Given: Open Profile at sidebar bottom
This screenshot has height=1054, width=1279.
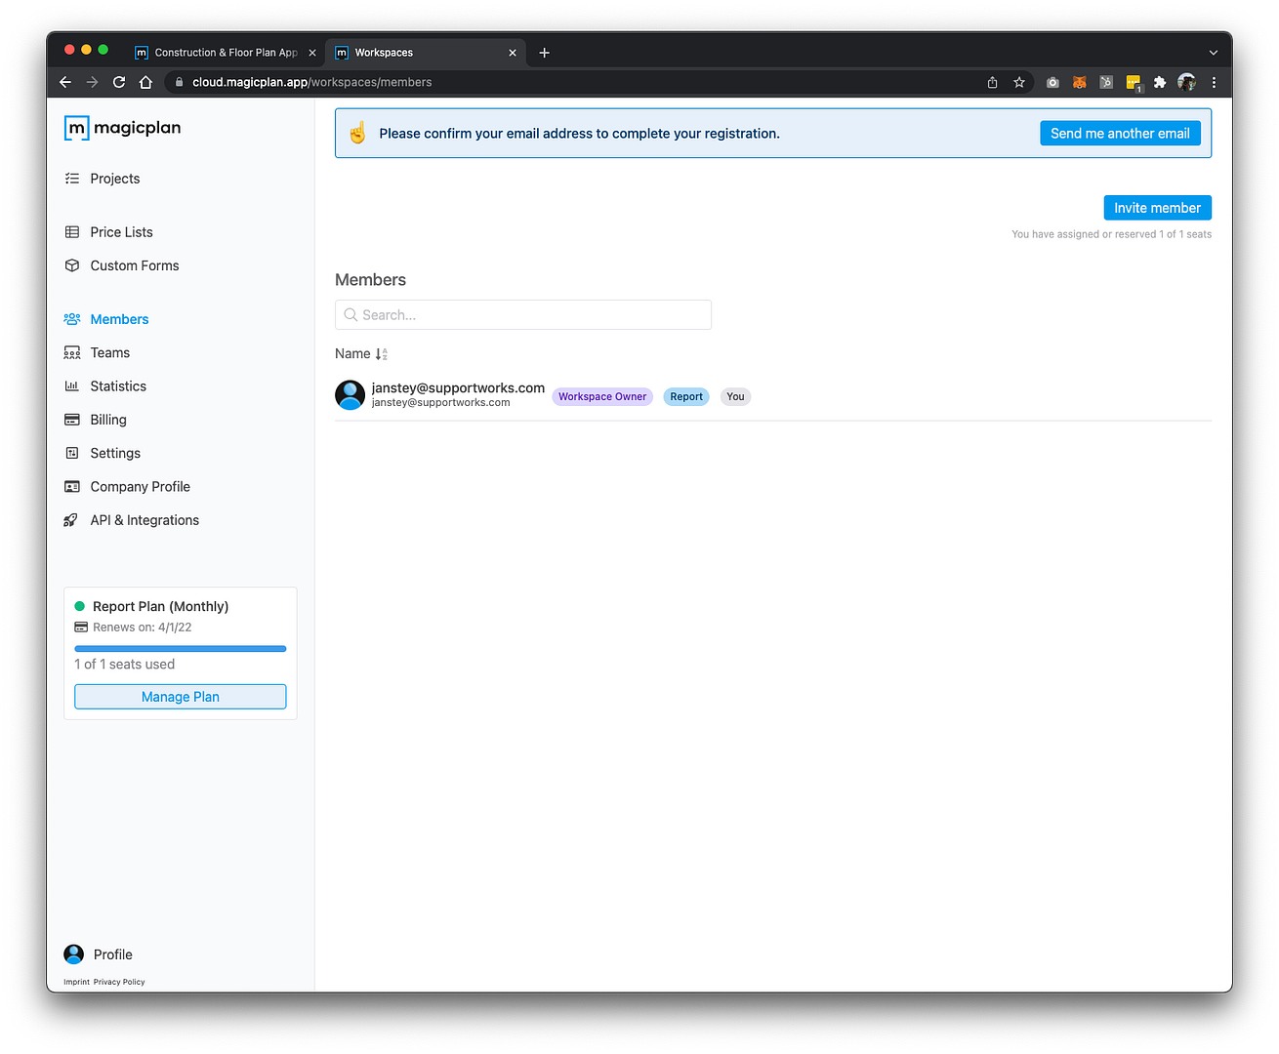Looking at the screenshot, I should [99, 954].
